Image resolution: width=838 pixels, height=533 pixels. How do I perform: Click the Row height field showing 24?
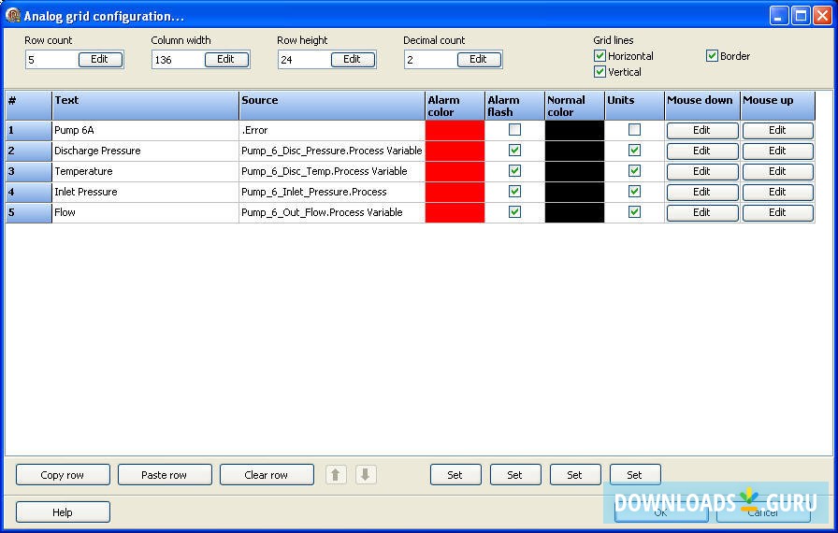tap(304, 60)
